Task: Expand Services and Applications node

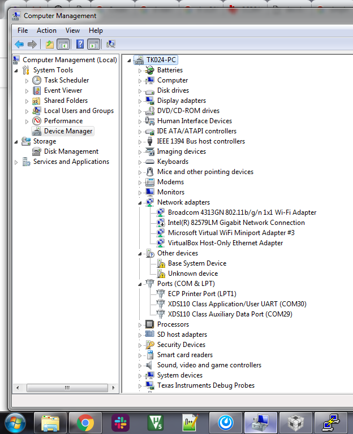Action: tap(16, 162)
